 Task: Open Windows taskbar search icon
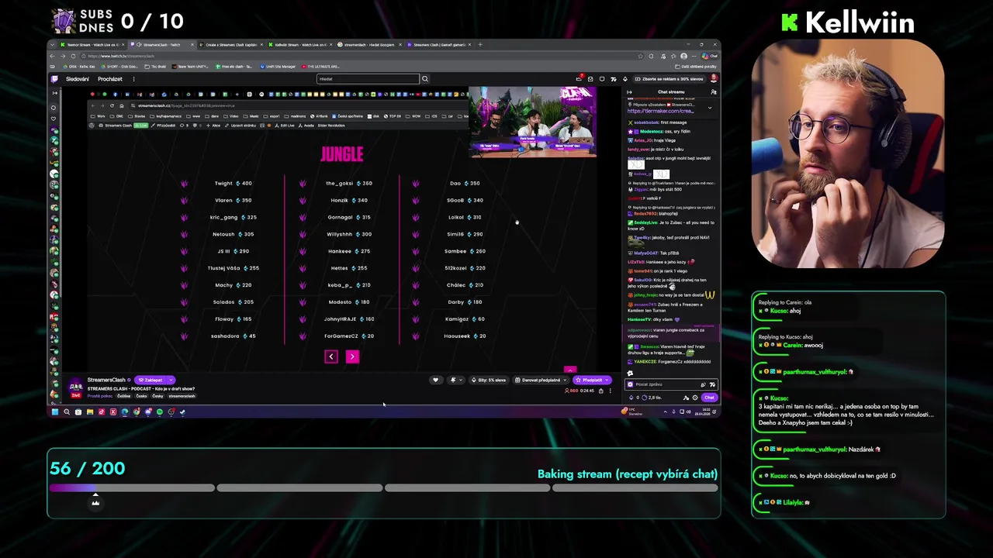67,412
